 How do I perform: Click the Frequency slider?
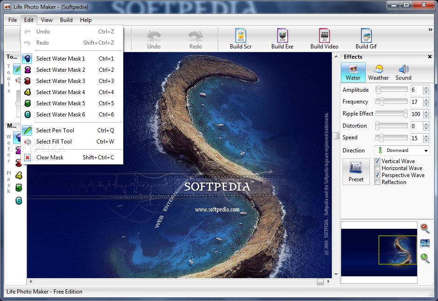[391, 102]
